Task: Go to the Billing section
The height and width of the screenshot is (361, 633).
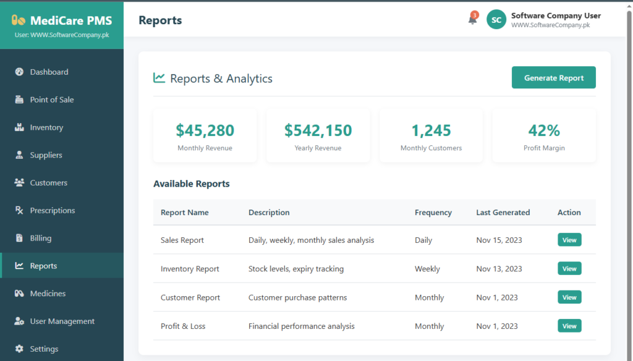Action: [41, 238]
